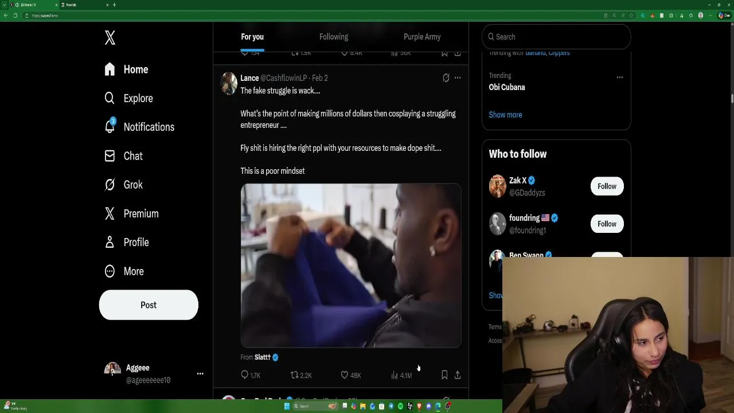The width and height of the screenshot is (734, 413).
Task: Open the Premium page
Action: 131,213
